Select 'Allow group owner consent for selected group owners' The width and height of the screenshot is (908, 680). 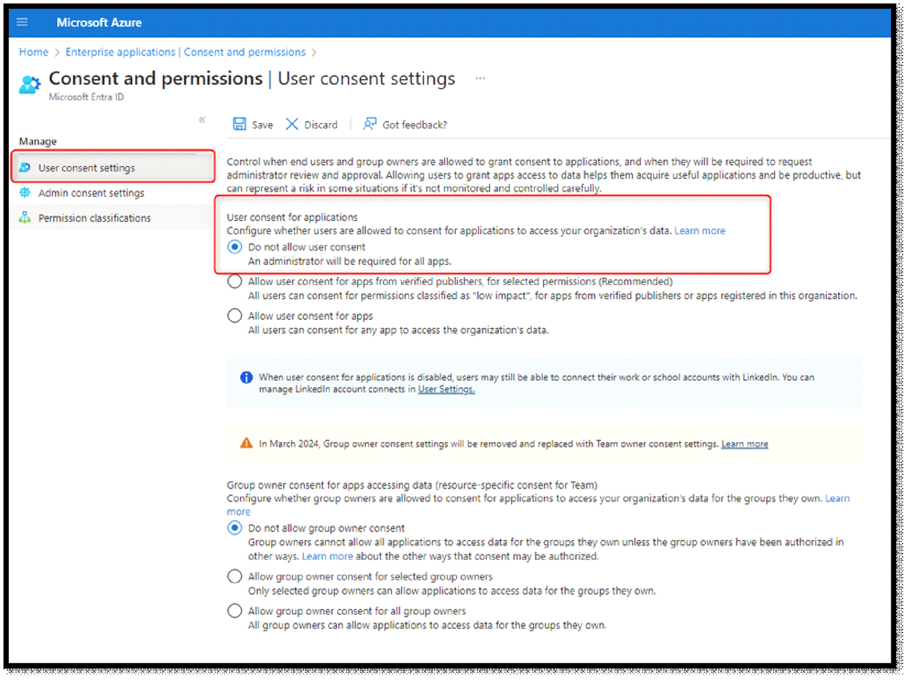(x=235, y=577)
